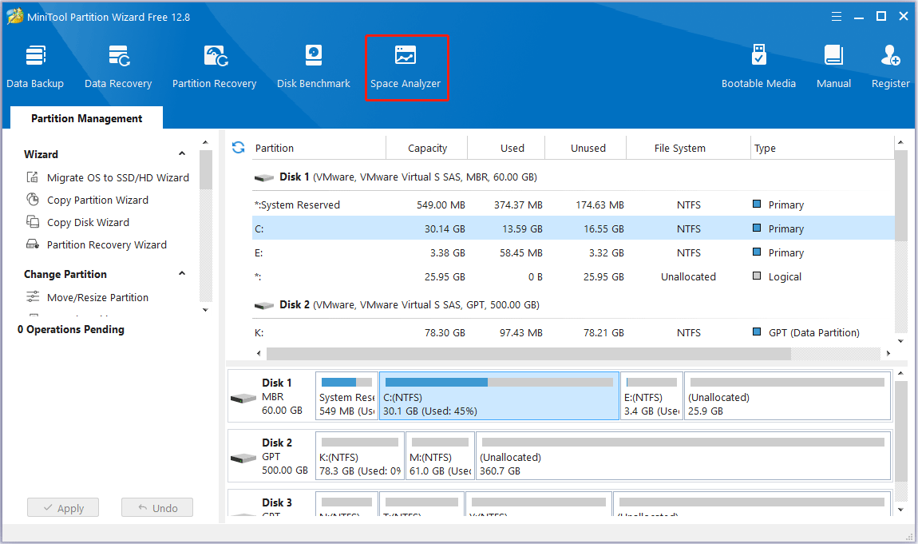
Task: Click the 174.63 MB unused cell
Action: click(599, 205)
